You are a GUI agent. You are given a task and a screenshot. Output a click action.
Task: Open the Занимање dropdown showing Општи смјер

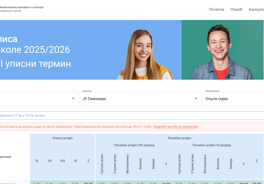233,99
